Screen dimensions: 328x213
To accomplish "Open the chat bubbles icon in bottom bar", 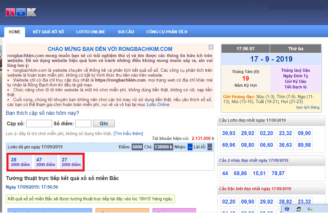I will (310, 209).
